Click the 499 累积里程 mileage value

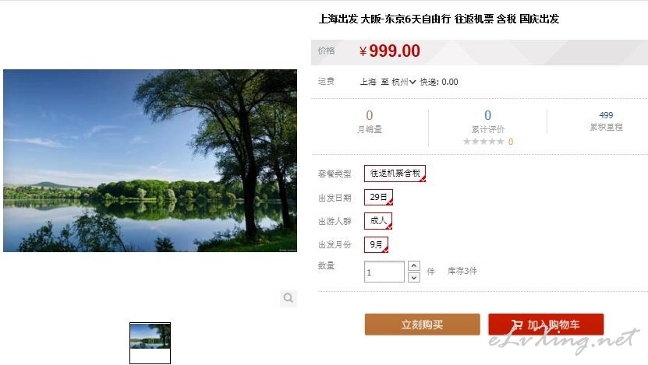click(606, 115)
